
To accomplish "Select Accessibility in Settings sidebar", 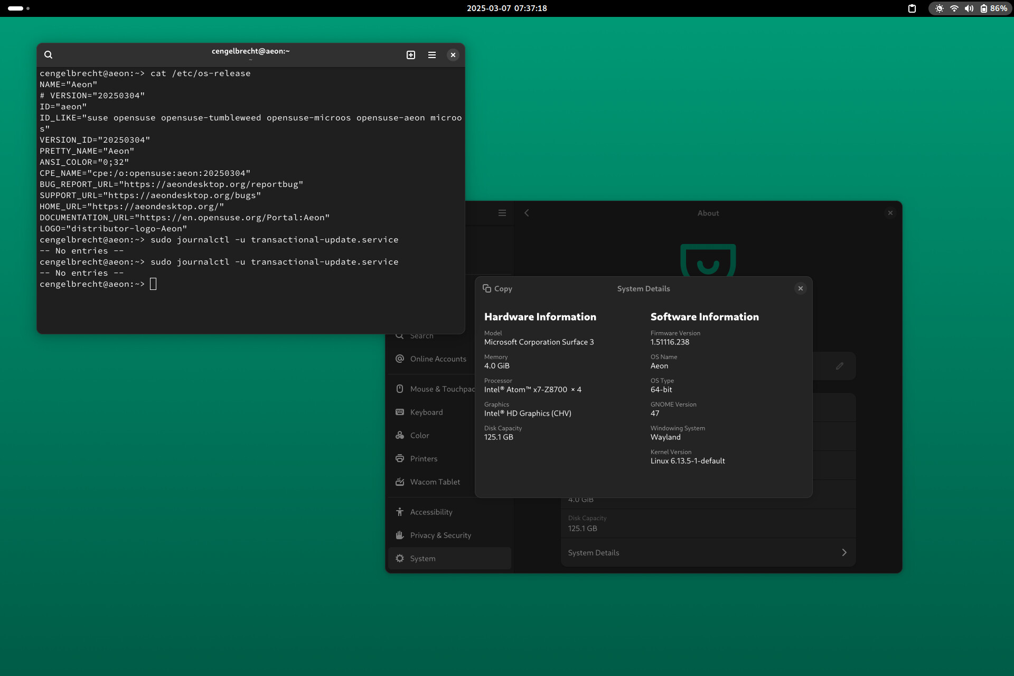I will [x=450, y=512].
